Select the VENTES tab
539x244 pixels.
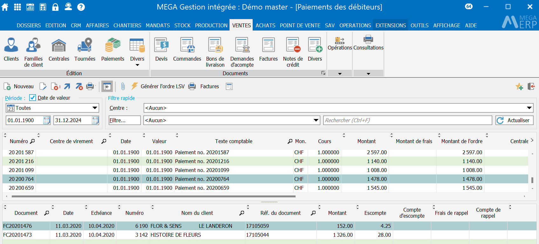tap(242, 25)
